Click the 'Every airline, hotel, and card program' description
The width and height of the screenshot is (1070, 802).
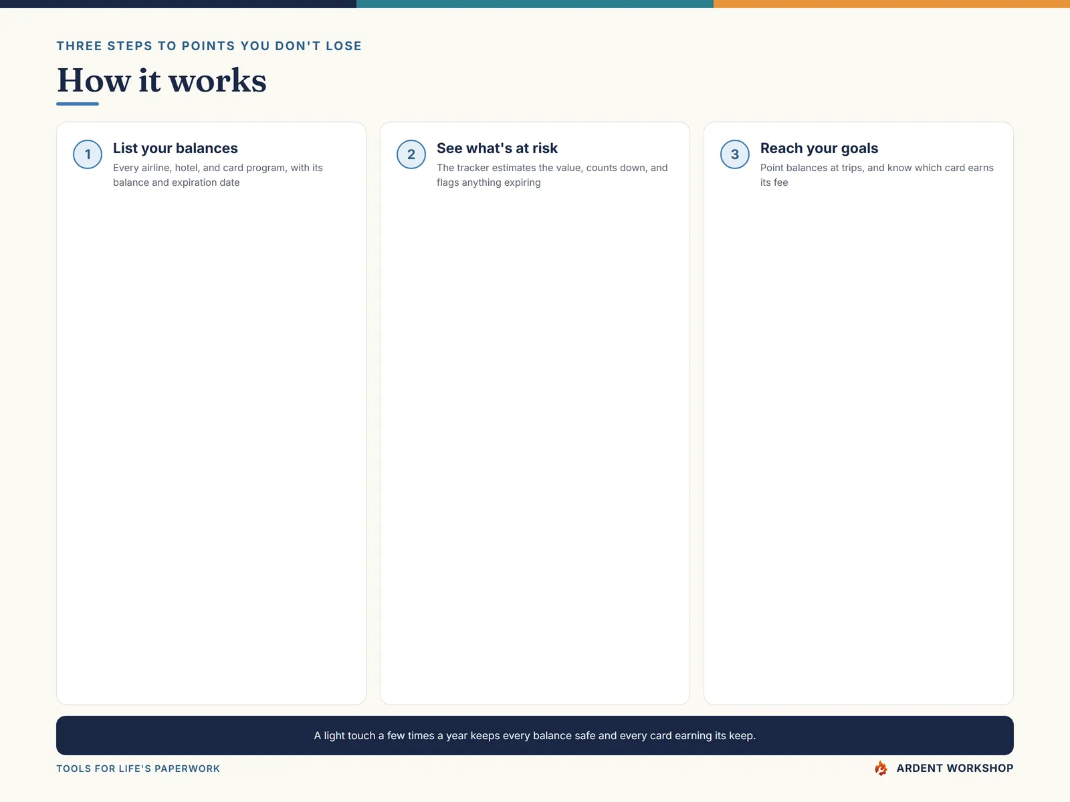218,175
